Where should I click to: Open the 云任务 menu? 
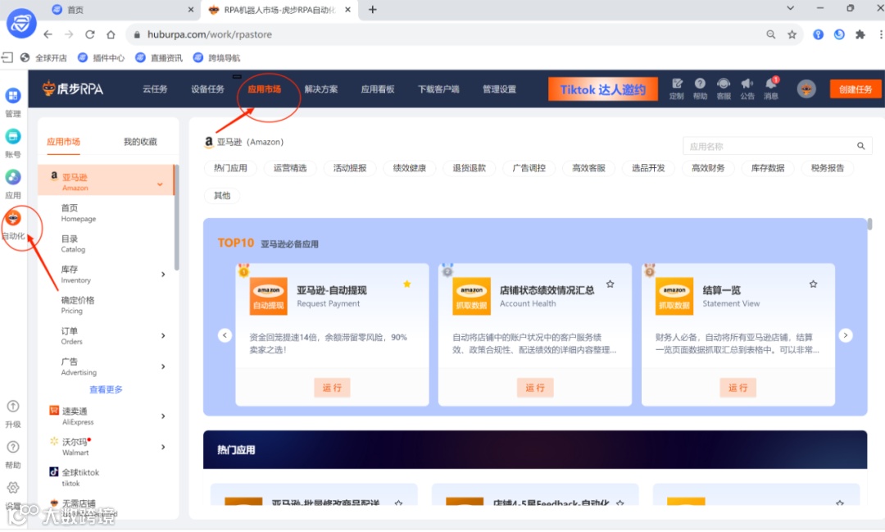155,89
